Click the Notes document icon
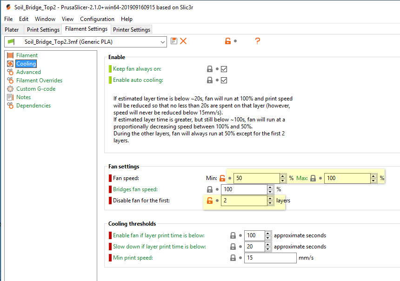400x281 pixels. tap(10, 97)
